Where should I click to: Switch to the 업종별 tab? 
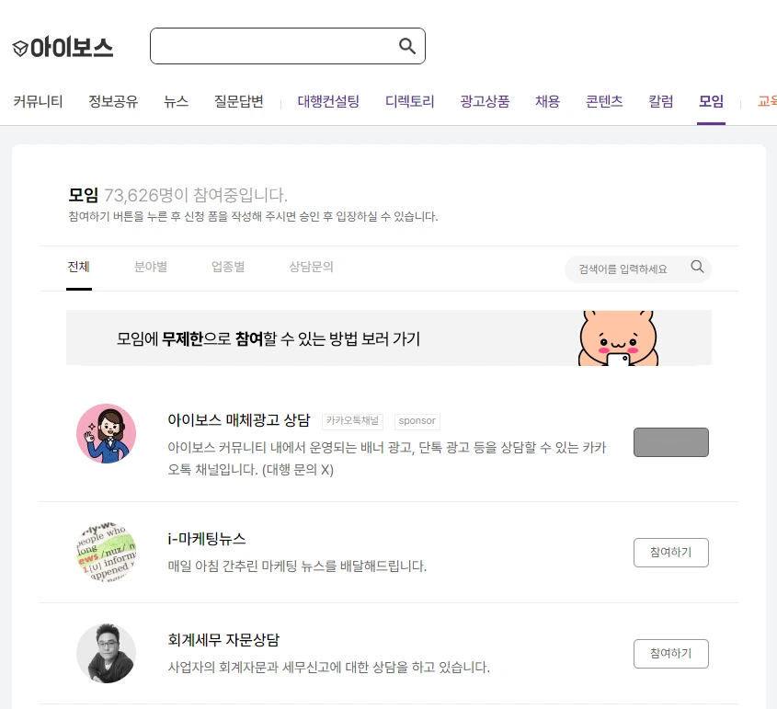228,267
